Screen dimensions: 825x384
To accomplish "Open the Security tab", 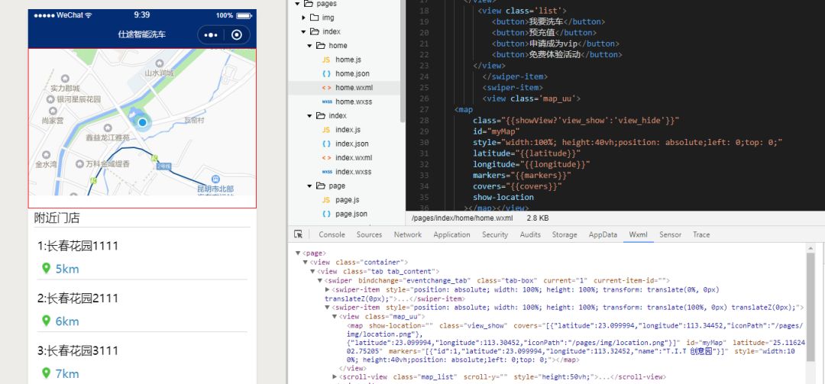I will click(495, 234).
